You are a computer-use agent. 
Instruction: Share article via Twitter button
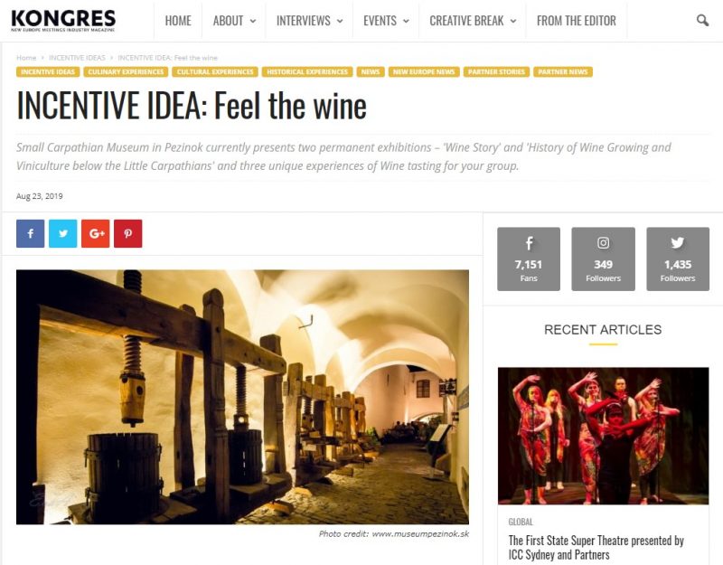tap(63, 233)
